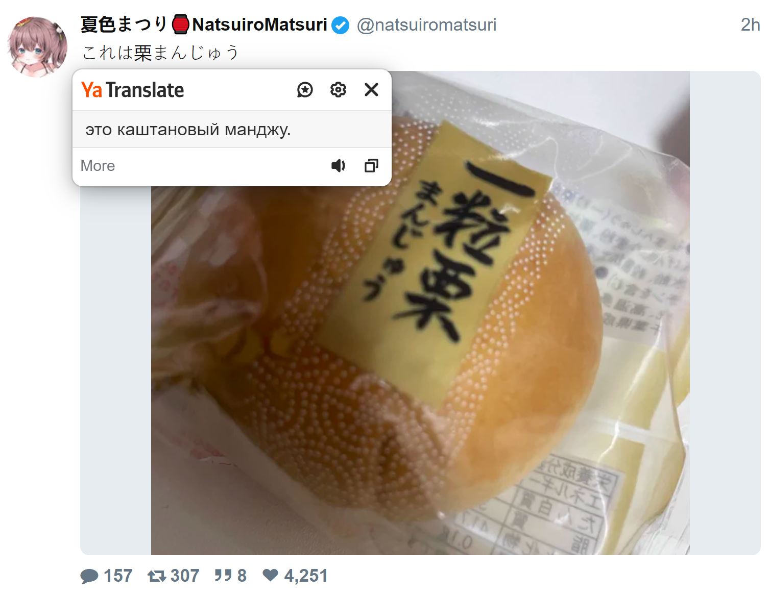Open the 2h timestamp link
This screenshot has width=769, height=595.
751,24
